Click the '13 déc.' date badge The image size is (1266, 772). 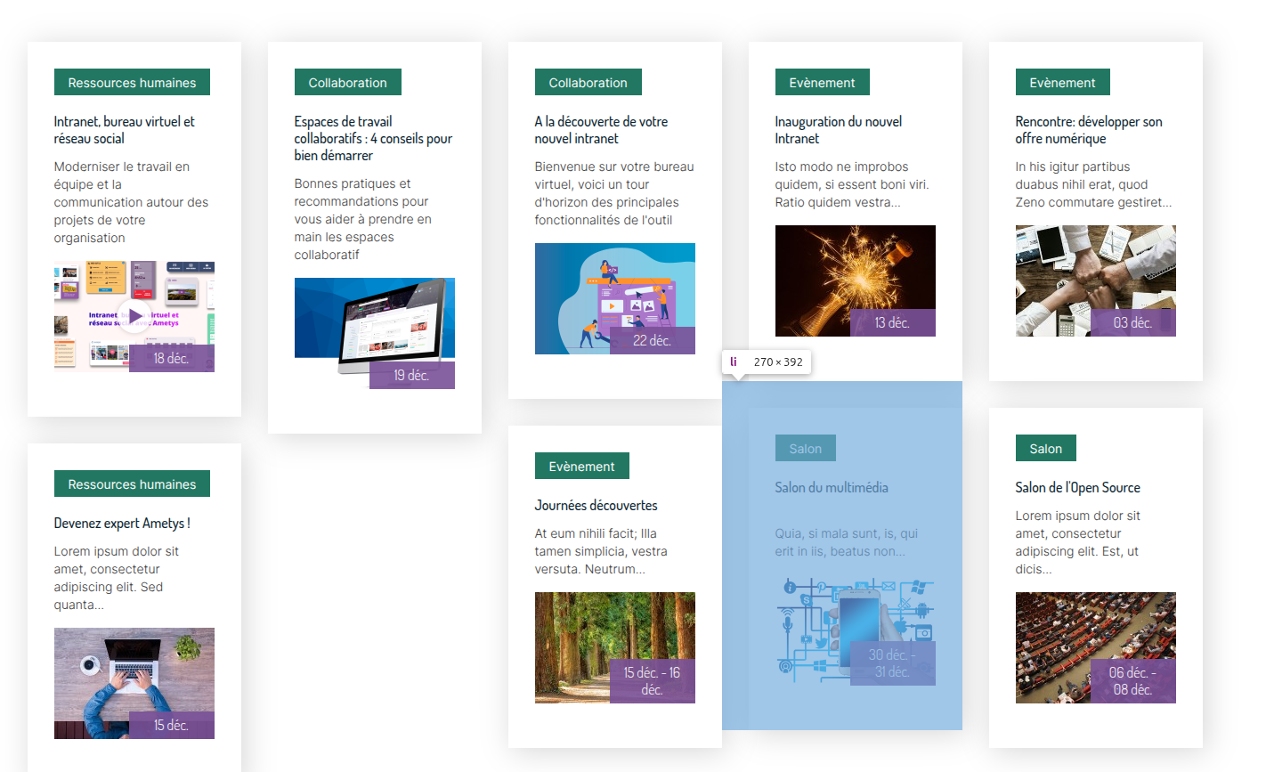(x=892, y=323)
